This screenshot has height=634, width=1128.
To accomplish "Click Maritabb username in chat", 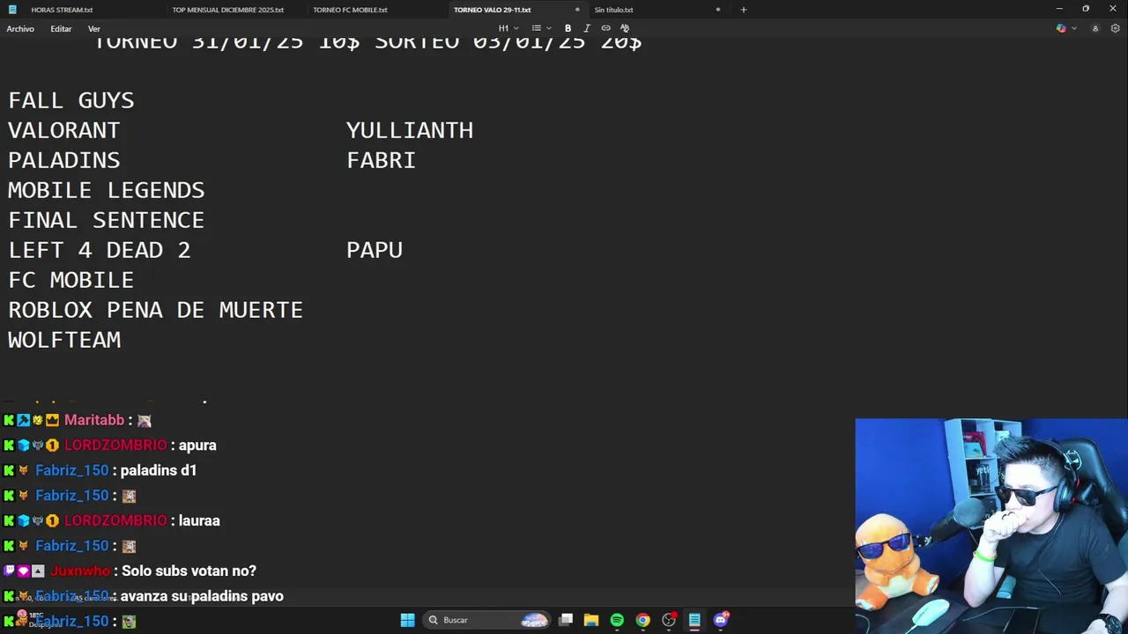I will click(x=94, y=420).
